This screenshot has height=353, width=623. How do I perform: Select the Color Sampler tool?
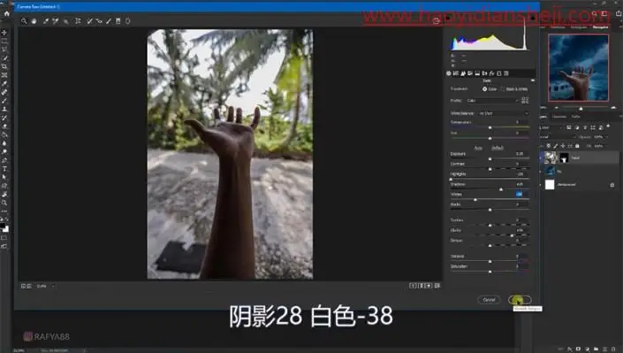[x=56, y=21]
